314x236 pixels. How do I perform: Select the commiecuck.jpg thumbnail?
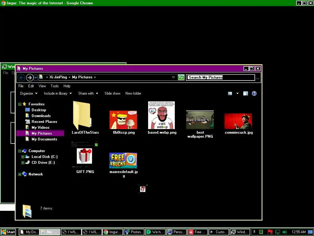pos(238,121)
